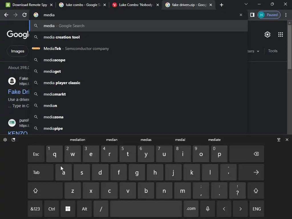Select suggestion 'mediamarkt'
This screenshot has height=219, width=292.
pyautogui.click(x=139, y=94)
